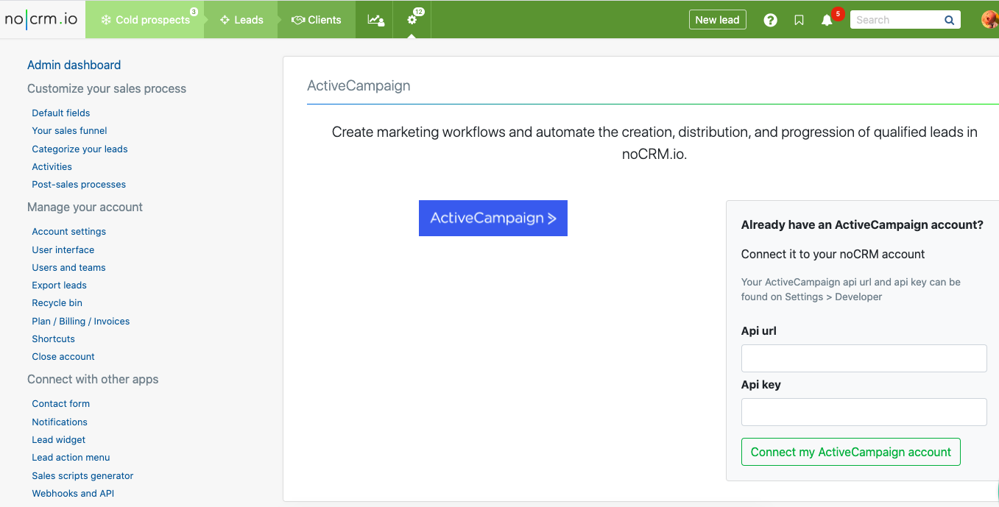Open the user profile avatar

pyautogui.click(x=989, y=20)
